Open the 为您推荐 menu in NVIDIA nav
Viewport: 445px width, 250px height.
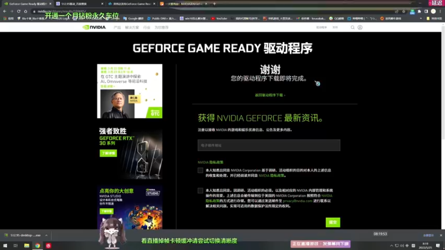click(161, 27)
